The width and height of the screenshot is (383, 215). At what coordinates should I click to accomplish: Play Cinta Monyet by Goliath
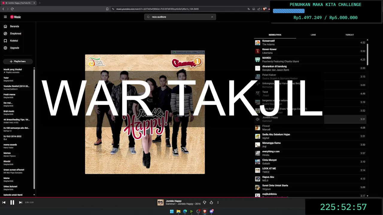coord(310,162)
